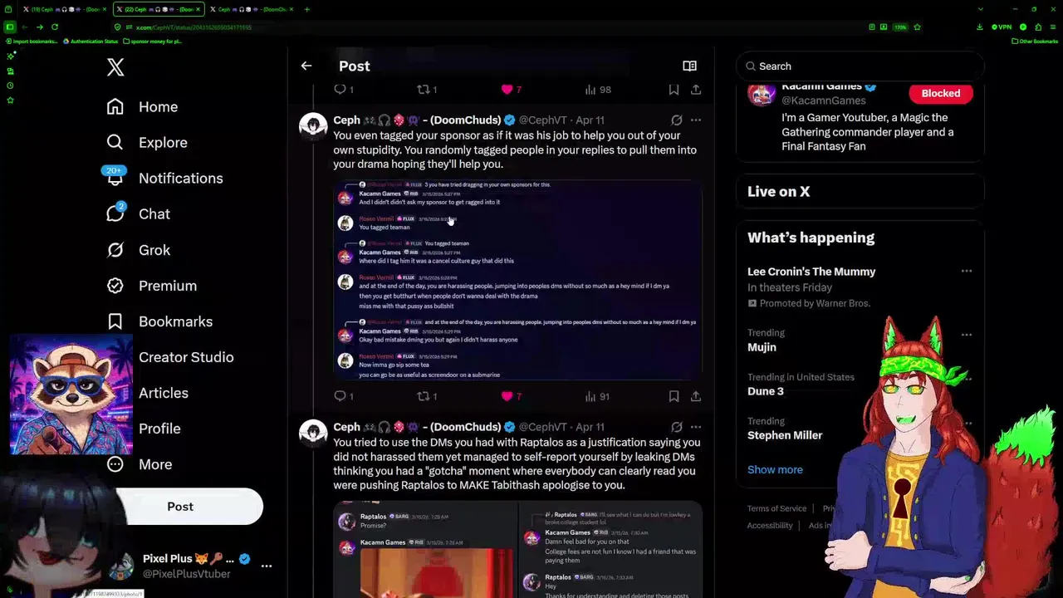Repost the post with 98 views
1063x598 pixels.
point(426,89)
